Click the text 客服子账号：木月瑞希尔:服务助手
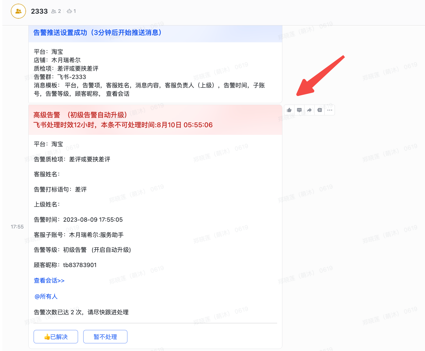The width and height of the screenshot is (425, 351). point(79,235)
